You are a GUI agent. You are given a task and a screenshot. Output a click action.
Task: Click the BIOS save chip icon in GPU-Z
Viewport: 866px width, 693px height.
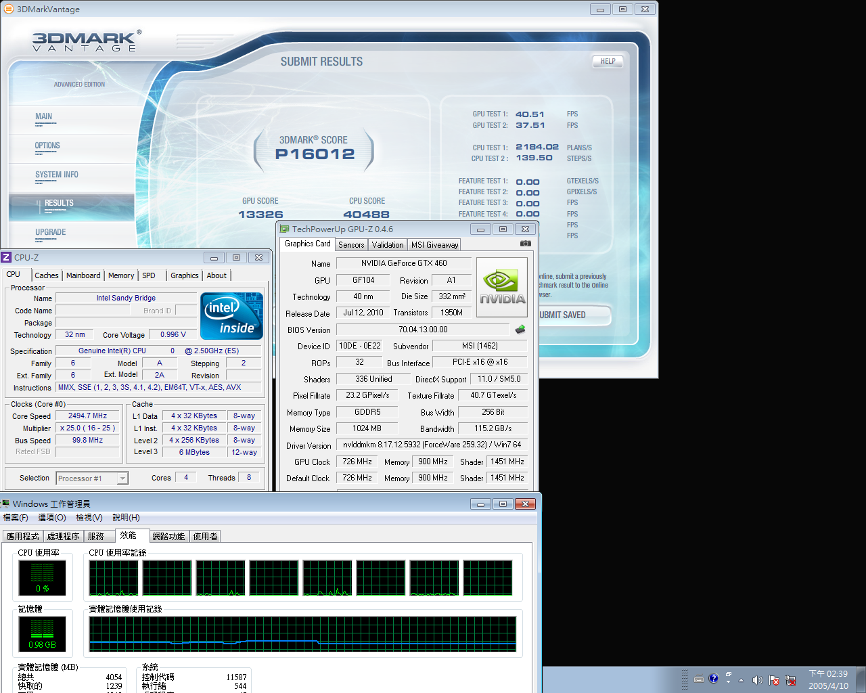click(x=520, y=330)
